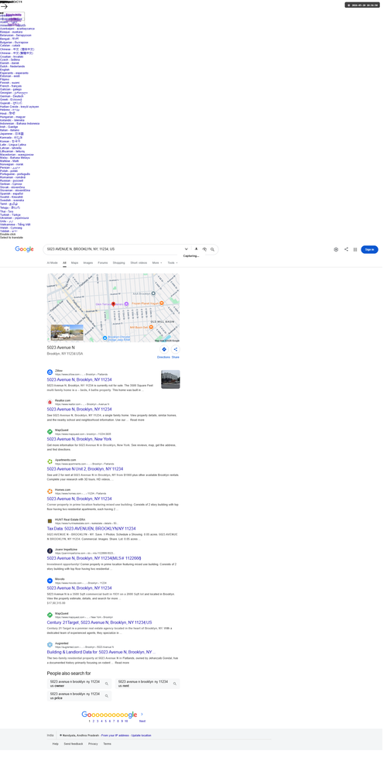Clear the search box with the X icon
Viewport: 387px width, 768px height.
(187, 249)
